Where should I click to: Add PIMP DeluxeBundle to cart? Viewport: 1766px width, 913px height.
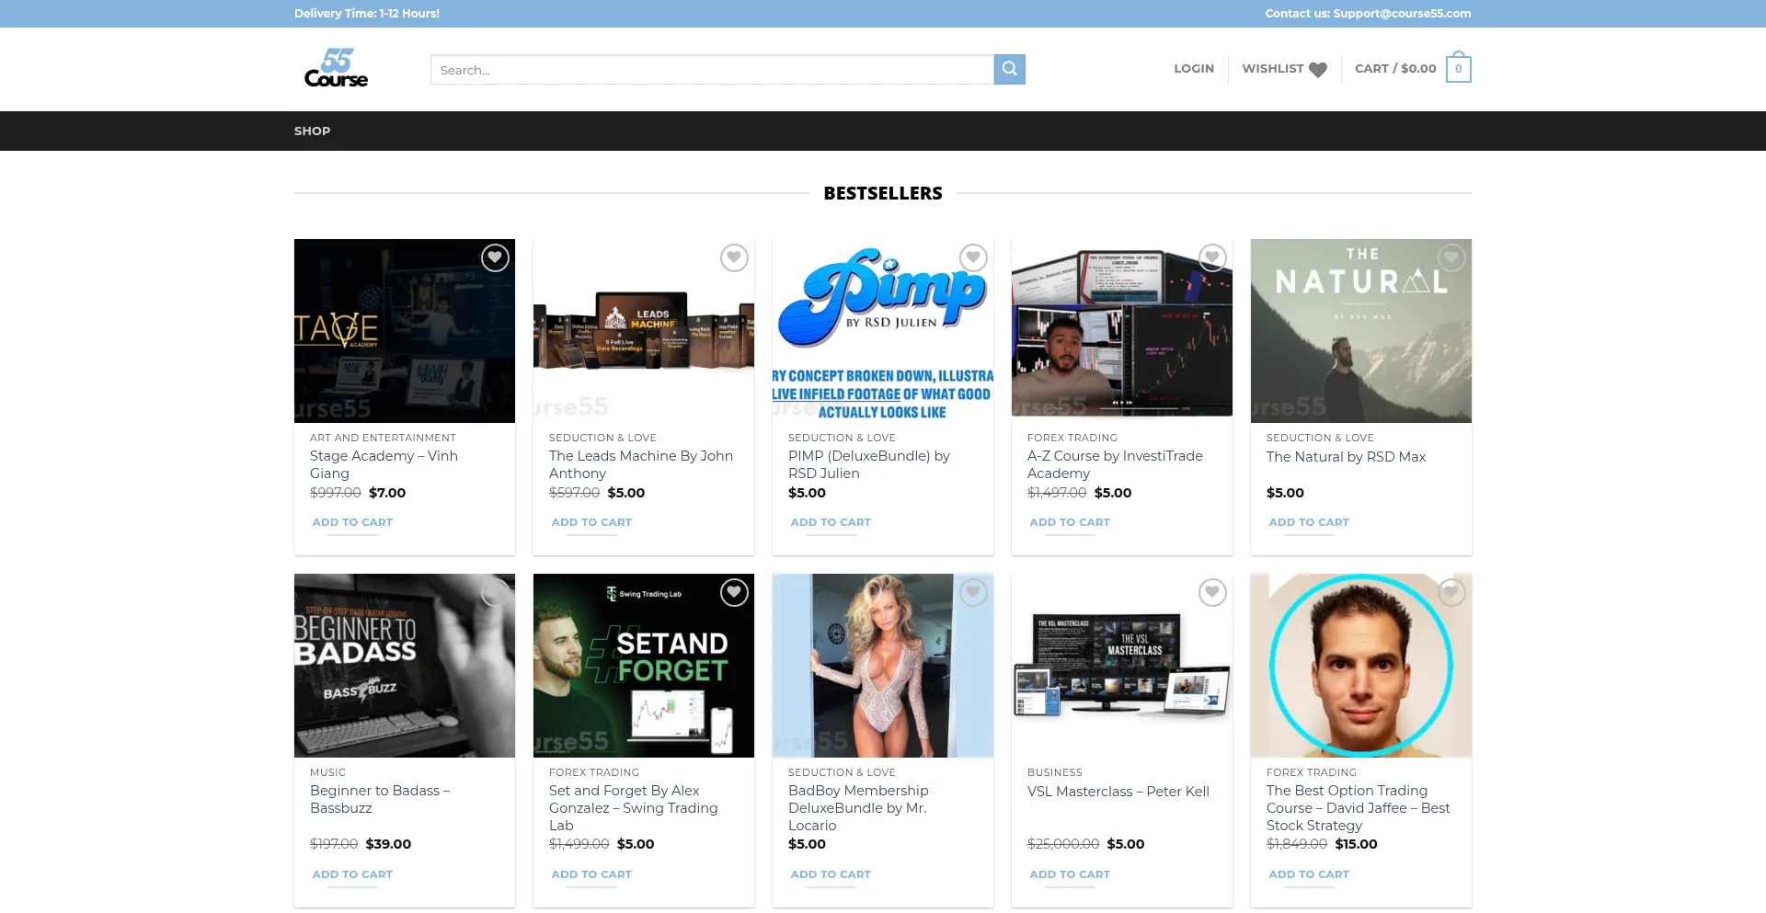click(831, 522)
